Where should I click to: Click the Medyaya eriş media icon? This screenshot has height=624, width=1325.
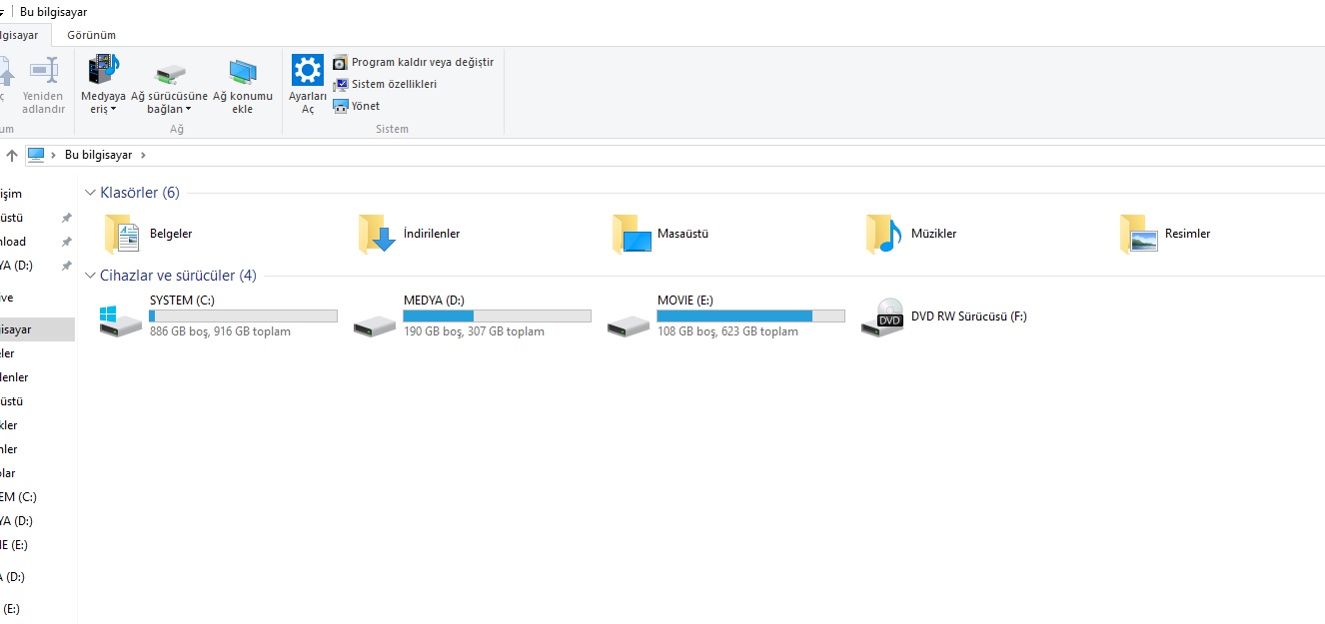pyautogui.click(x=103, y=71)
